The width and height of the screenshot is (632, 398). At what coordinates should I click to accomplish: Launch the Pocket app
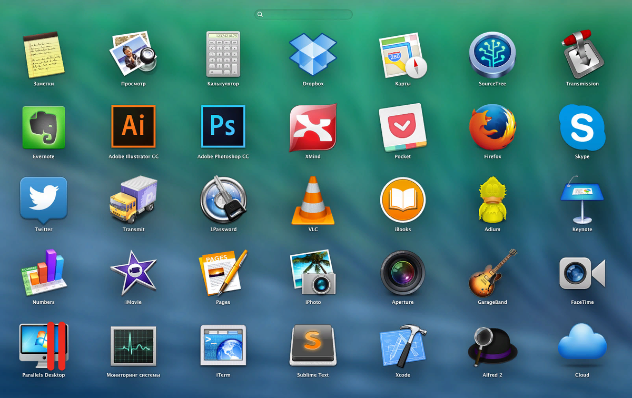click(x=403, y=127)
